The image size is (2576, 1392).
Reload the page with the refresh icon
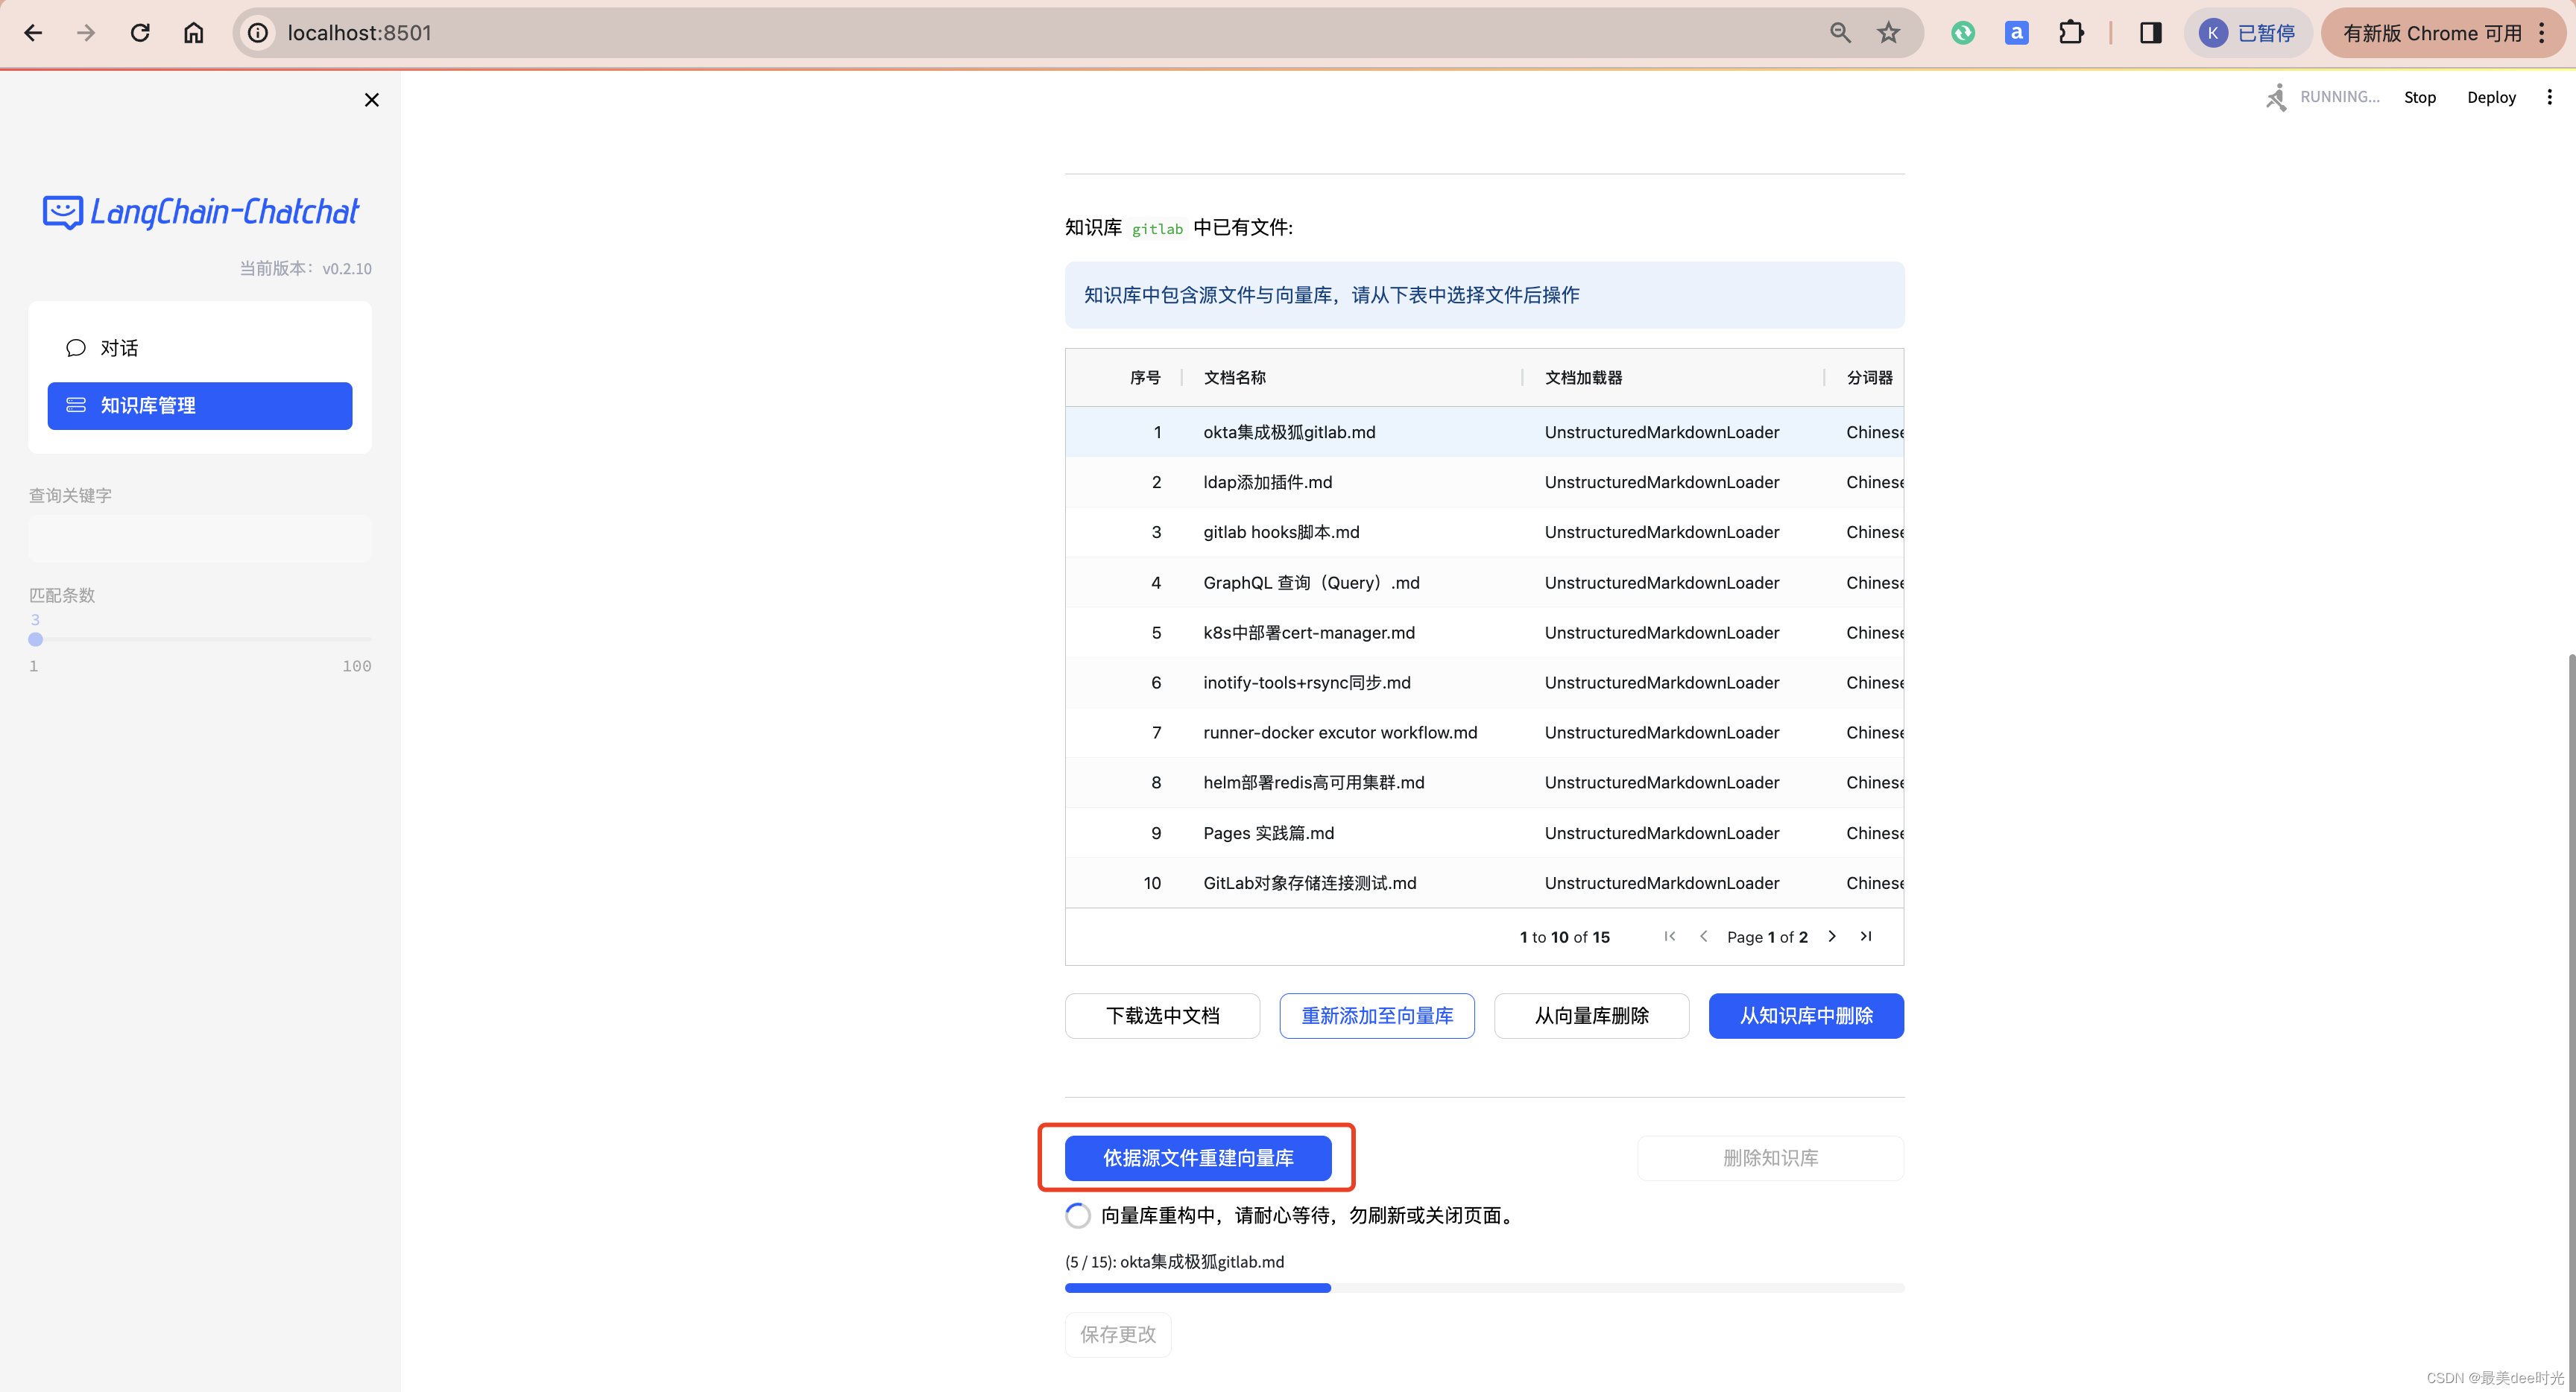point(140,33)
